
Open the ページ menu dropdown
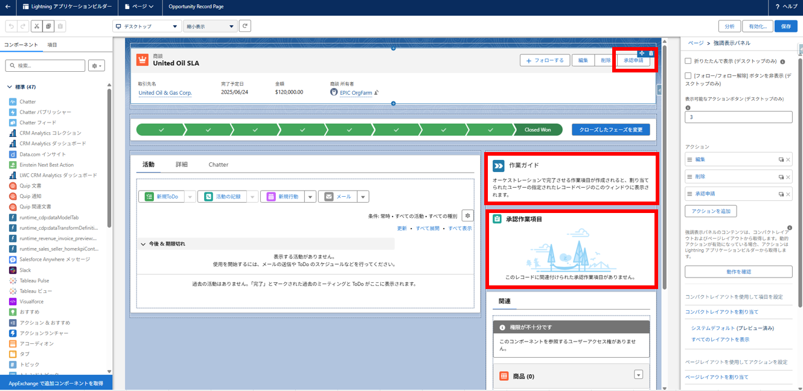[x=139, y=6]
